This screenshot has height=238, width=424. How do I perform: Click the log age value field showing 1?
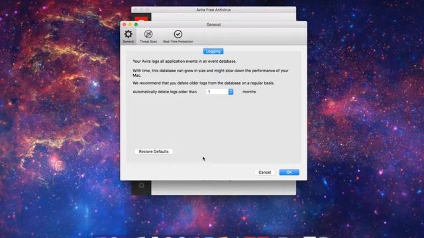pos(217,92)
